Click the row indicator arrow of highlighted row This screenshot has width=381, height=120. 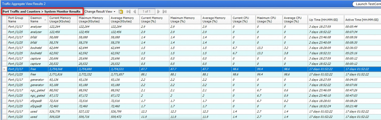(x=4, y=69)
